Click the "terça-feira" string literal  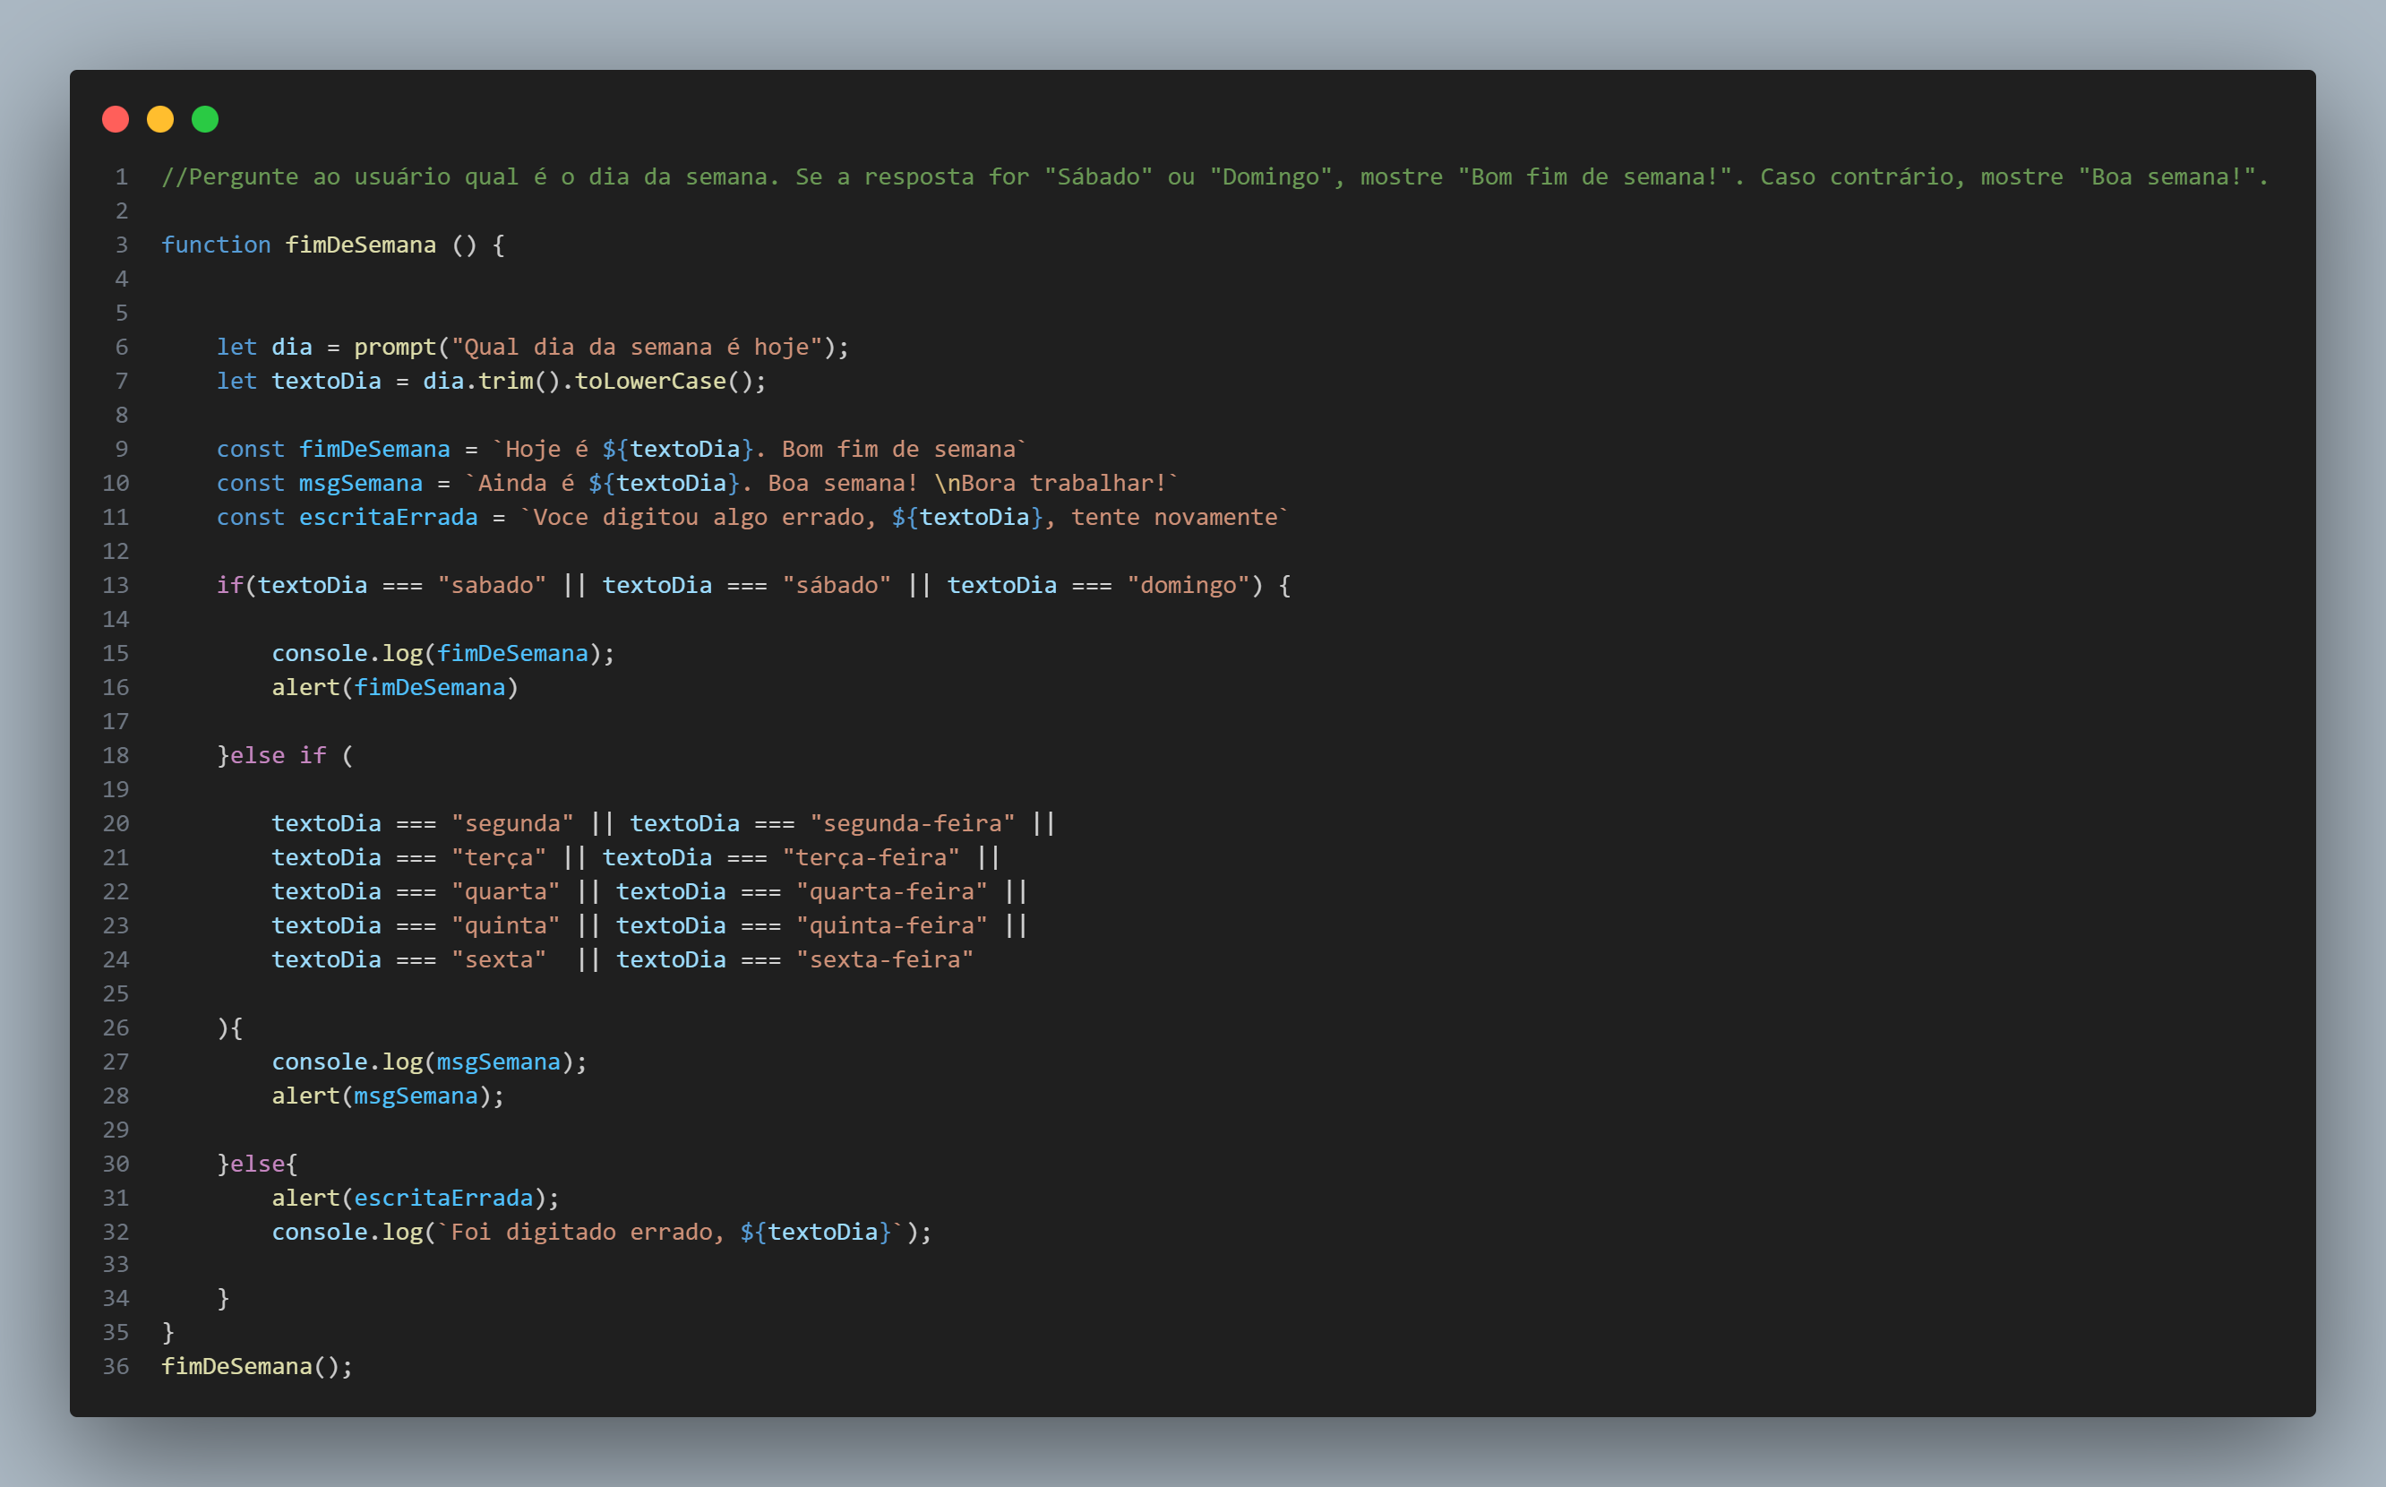pos(871,857)
